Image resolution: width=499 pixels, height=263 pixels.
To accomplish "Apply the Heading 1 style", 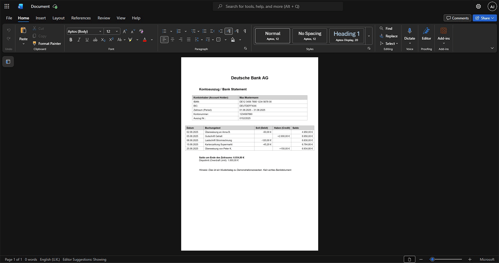I will click(x=347, y=36).
